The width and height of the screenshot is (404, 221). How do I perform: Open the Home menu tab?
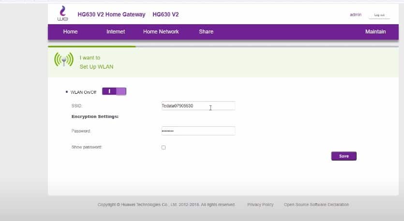70,31
